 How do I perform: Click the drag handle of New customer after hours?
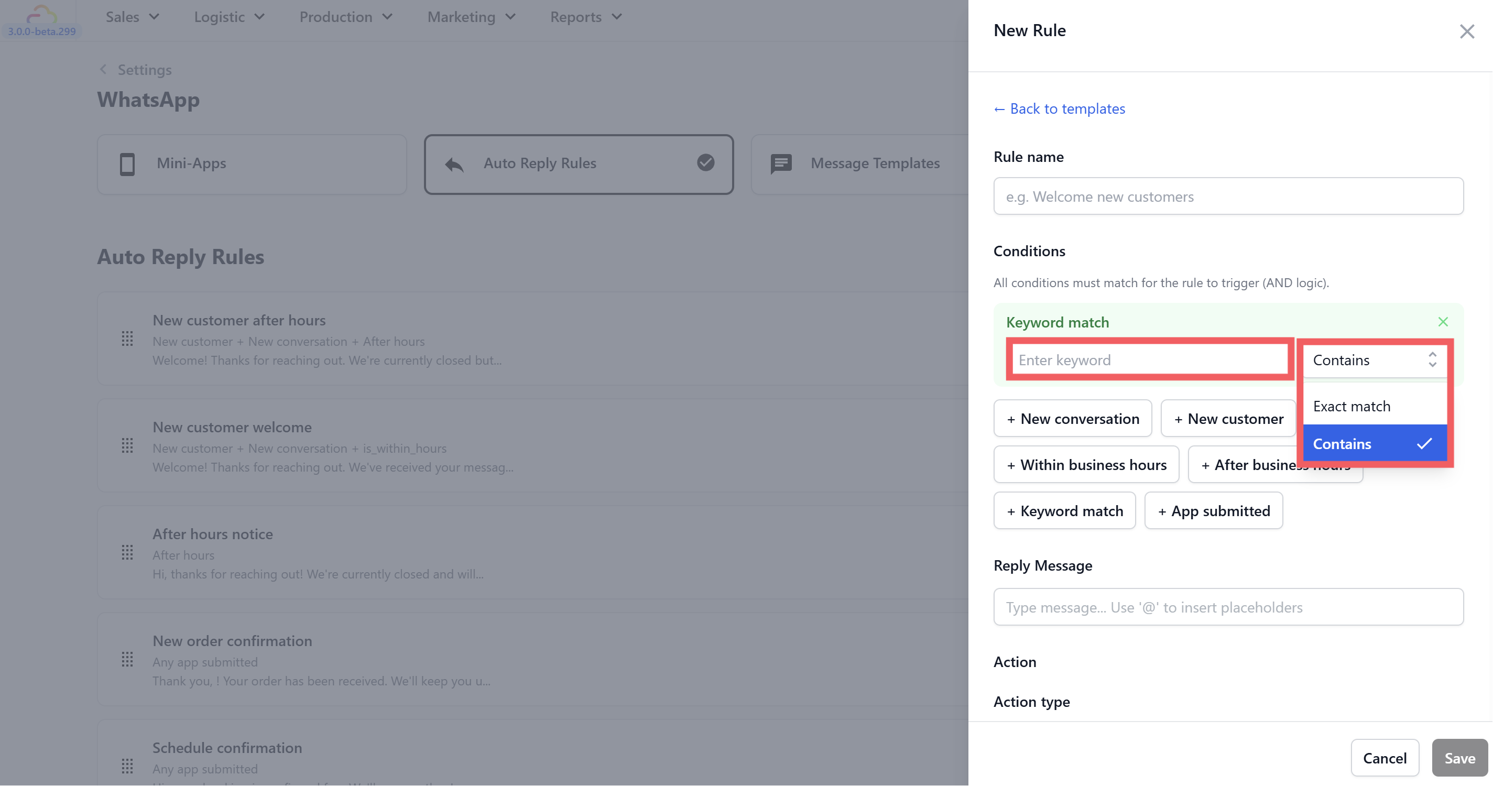[127, 339]
